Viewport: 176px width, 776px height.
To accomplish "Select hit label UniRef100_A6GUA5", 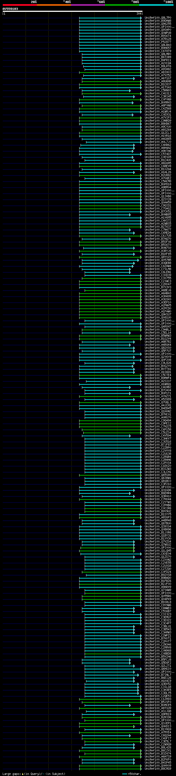I will [158, 163].
